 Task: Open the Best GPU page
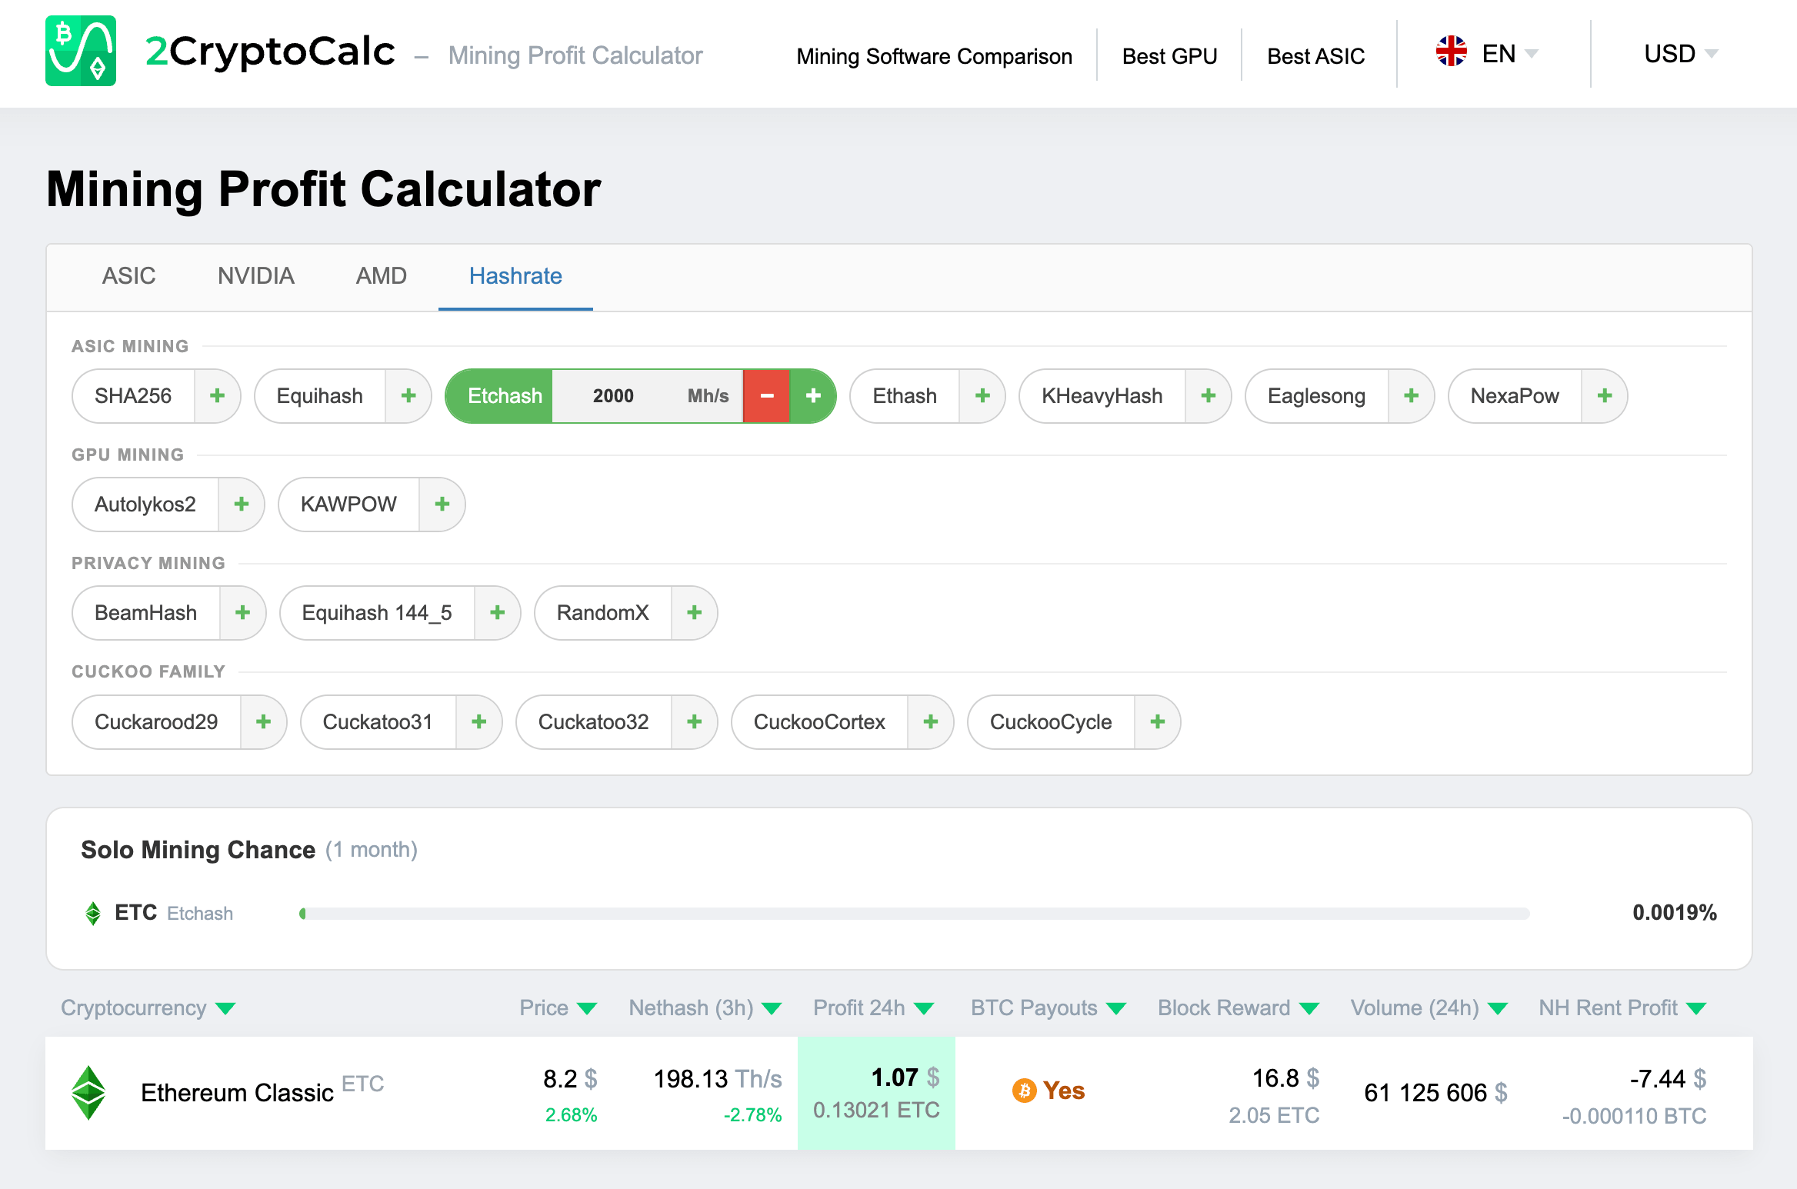point(1169,55)
